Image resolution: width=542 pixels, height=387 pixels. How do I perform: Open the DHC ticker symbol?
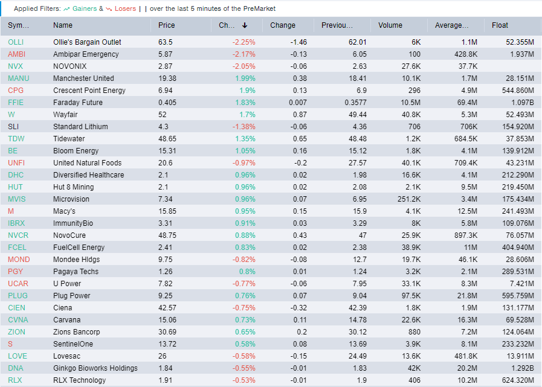(x=16, y=175)
